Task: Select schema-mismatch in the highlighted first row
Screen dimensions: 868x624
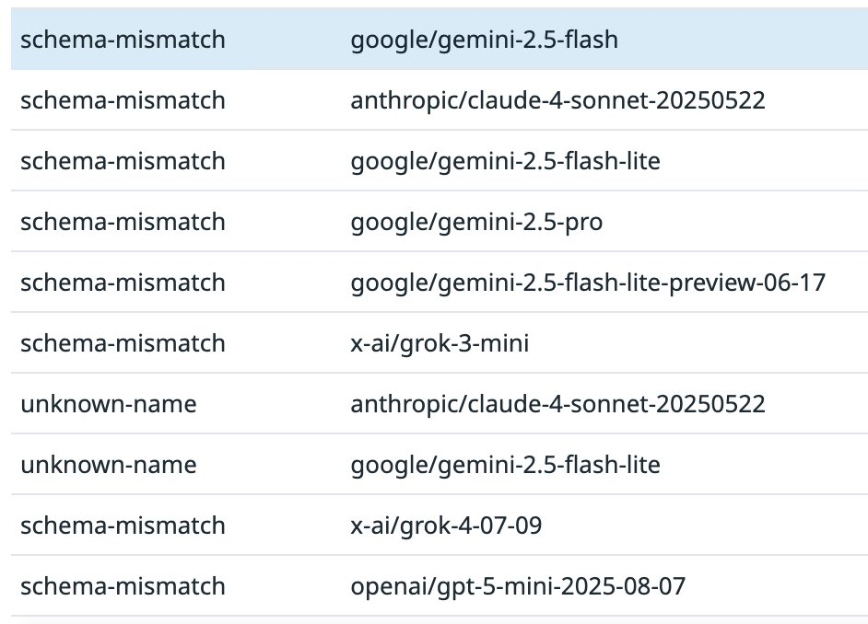Action: 123,40
